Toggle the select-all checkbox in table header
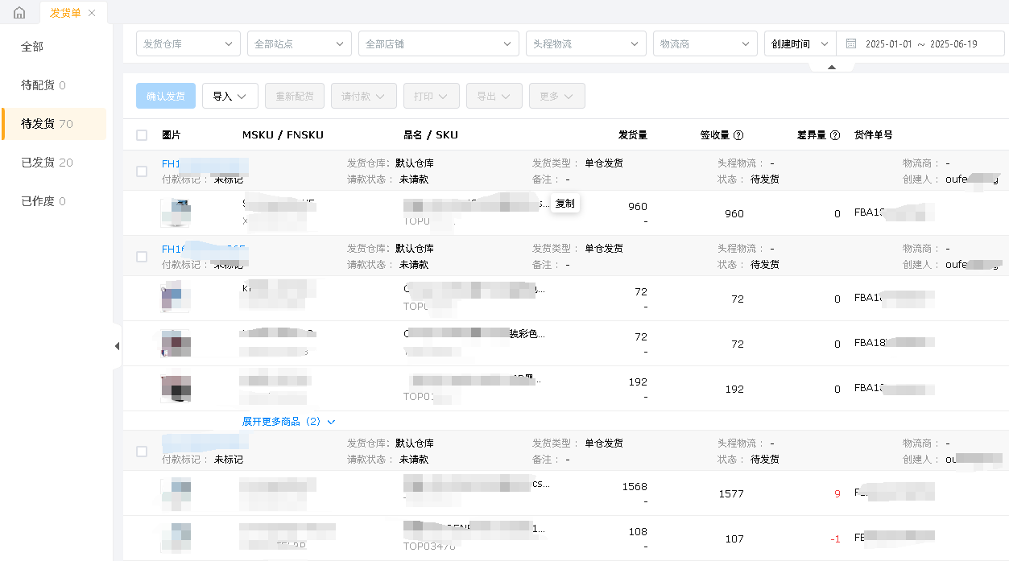 pos(142,135)
